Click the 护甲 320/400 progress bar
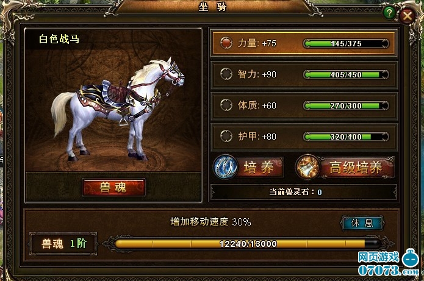Image resolution: width=424 pixels, height=281 pixels. coord(346,137)
